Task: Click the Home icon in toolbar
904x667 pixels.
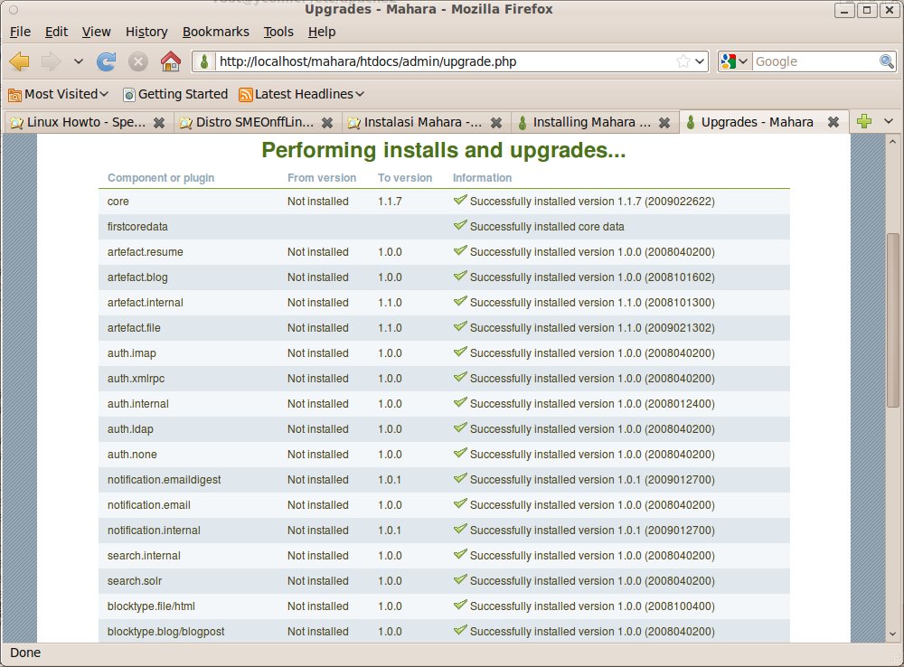Action: click(170, 61)
